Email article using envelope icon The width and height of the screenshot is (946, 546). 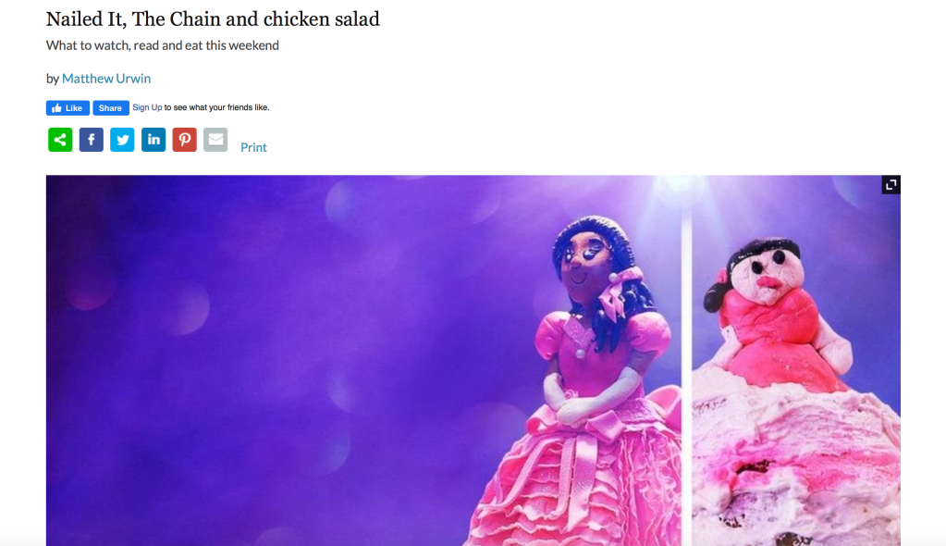tap(215, 140)
